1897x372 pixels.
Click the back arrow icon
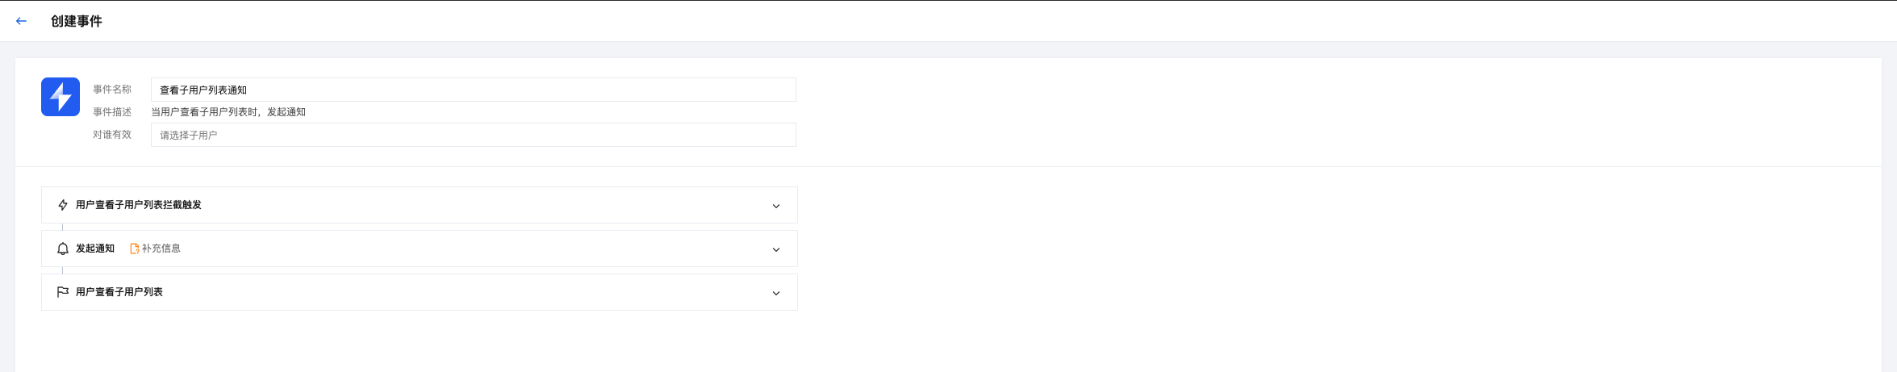pyautogui.click(x=22, y=21)
